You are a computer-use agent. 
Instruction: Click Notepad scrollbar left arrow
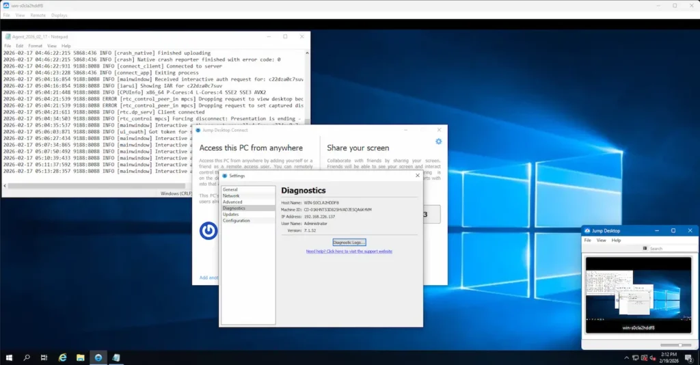[x=5, y=186]
